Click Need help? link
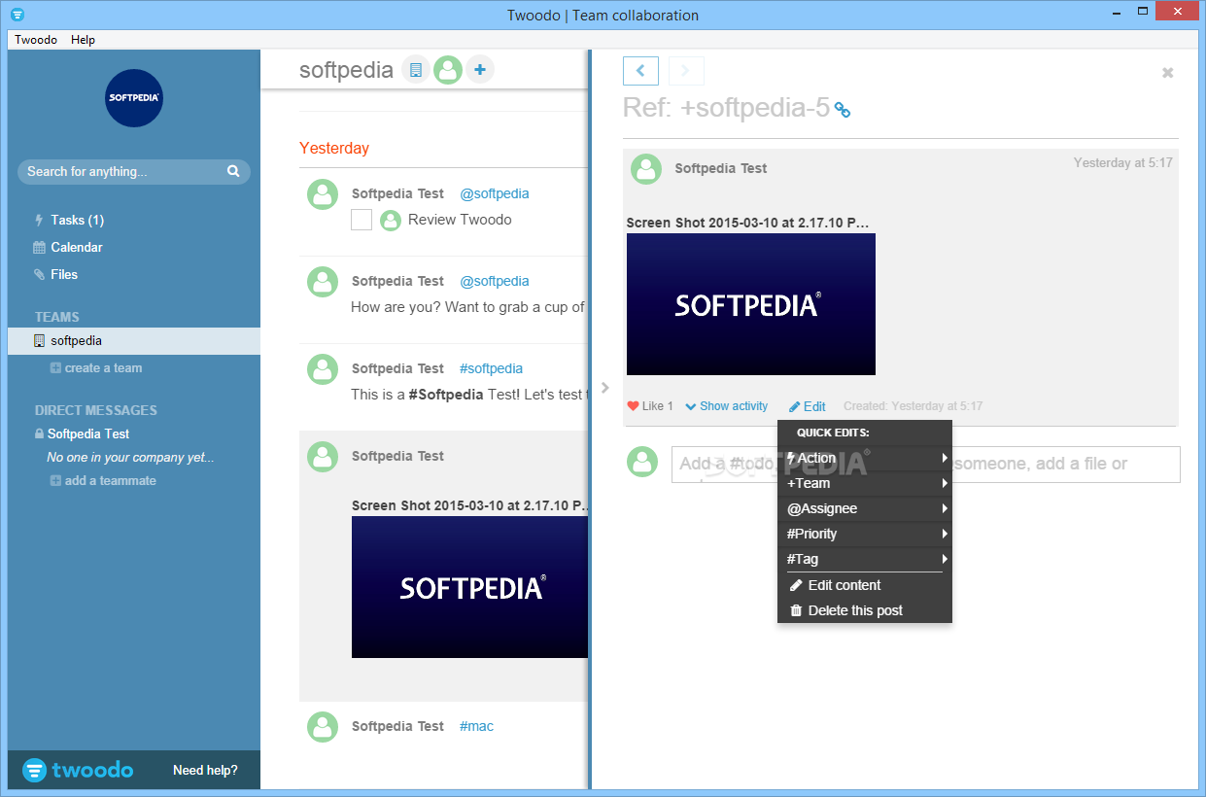This screenshot has width=1206, height=797. tap(205, 770)
